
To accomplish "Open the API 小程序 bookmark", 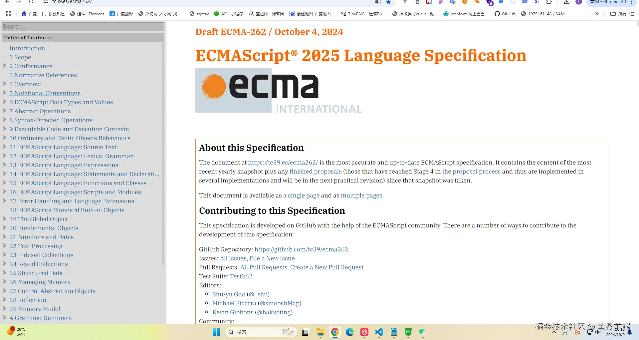I will (x=229, y=14).
